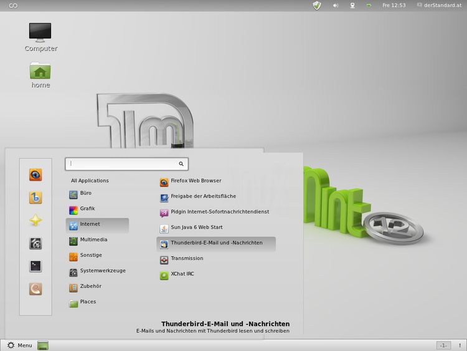
Task: Click the infinity activities icon in top-left
Action: point(13,6)
